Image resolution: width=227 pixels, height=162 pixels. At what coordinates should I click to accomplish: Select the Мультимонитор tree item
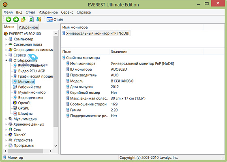pos(32,93)
